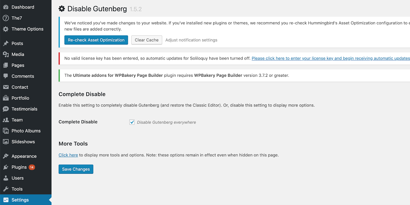Open the Theme Options menu
The image size is (410, 205).
coord(26,29)
